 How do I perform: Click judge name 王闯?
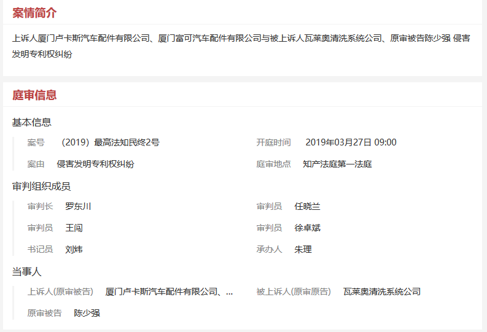[x=74, y=228]
